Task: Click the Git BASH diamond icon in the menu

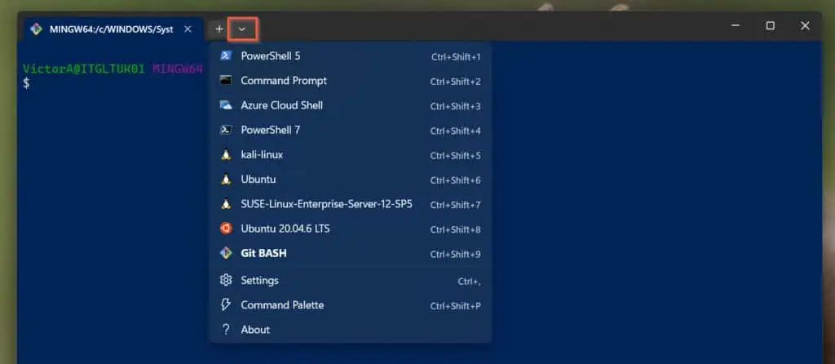Action: 226,253
